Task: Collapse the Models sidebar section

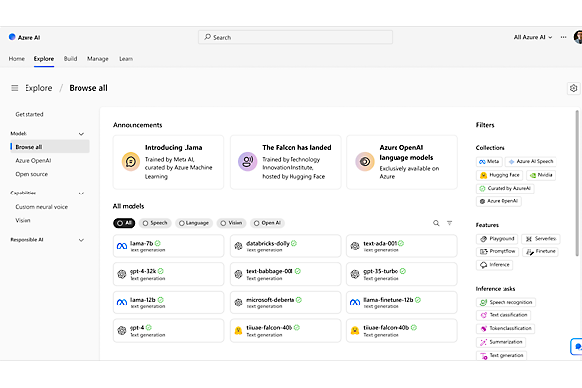Action: pos(81,134)
